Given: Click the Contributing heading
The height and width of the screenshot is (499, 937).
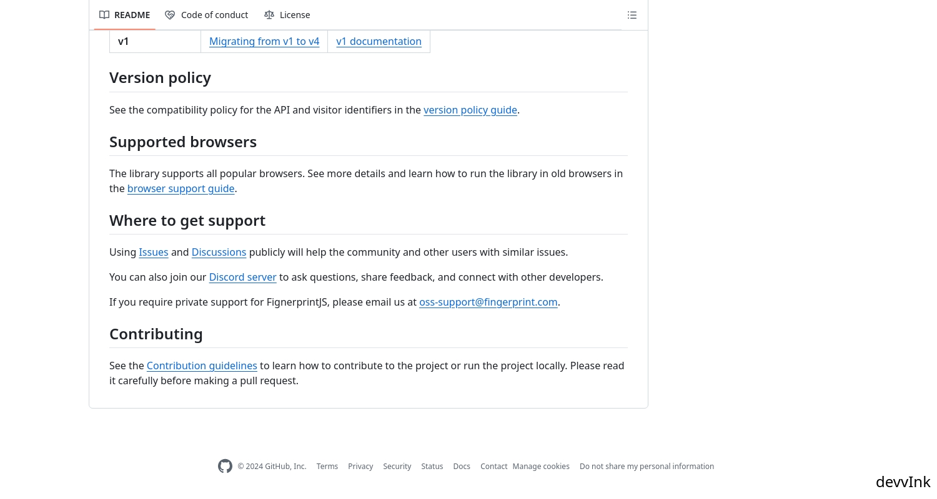Looking at the screenshot, I should coord(156,334).
